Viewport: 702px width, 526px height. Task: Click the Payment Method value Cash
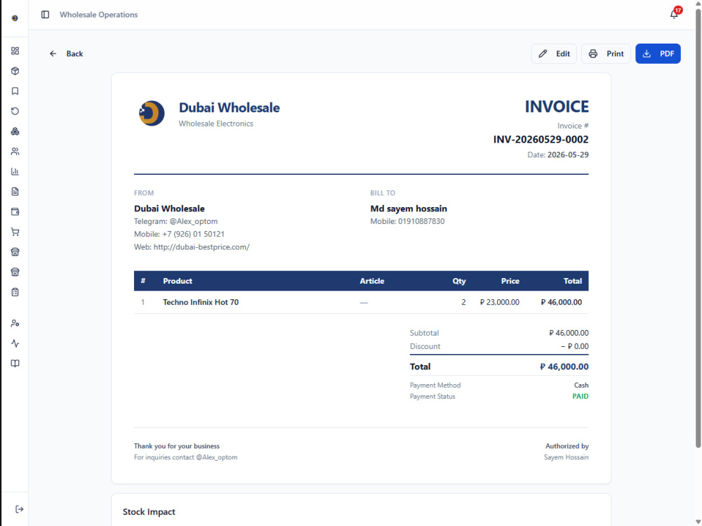tap(581, 386)
